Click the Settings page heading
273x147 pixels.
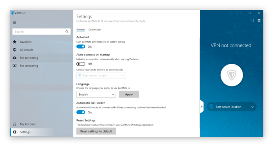[x=84, y=16]
